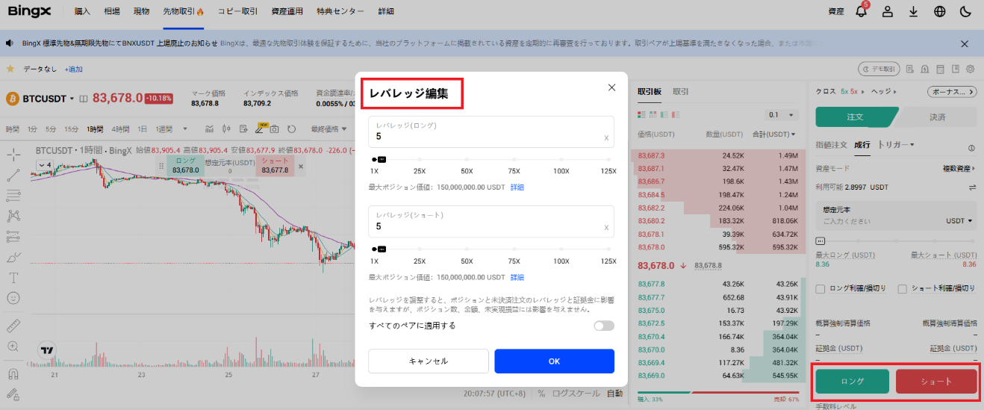Select the zoom in tool
984x410 pixels.
[x=13, y=347]
